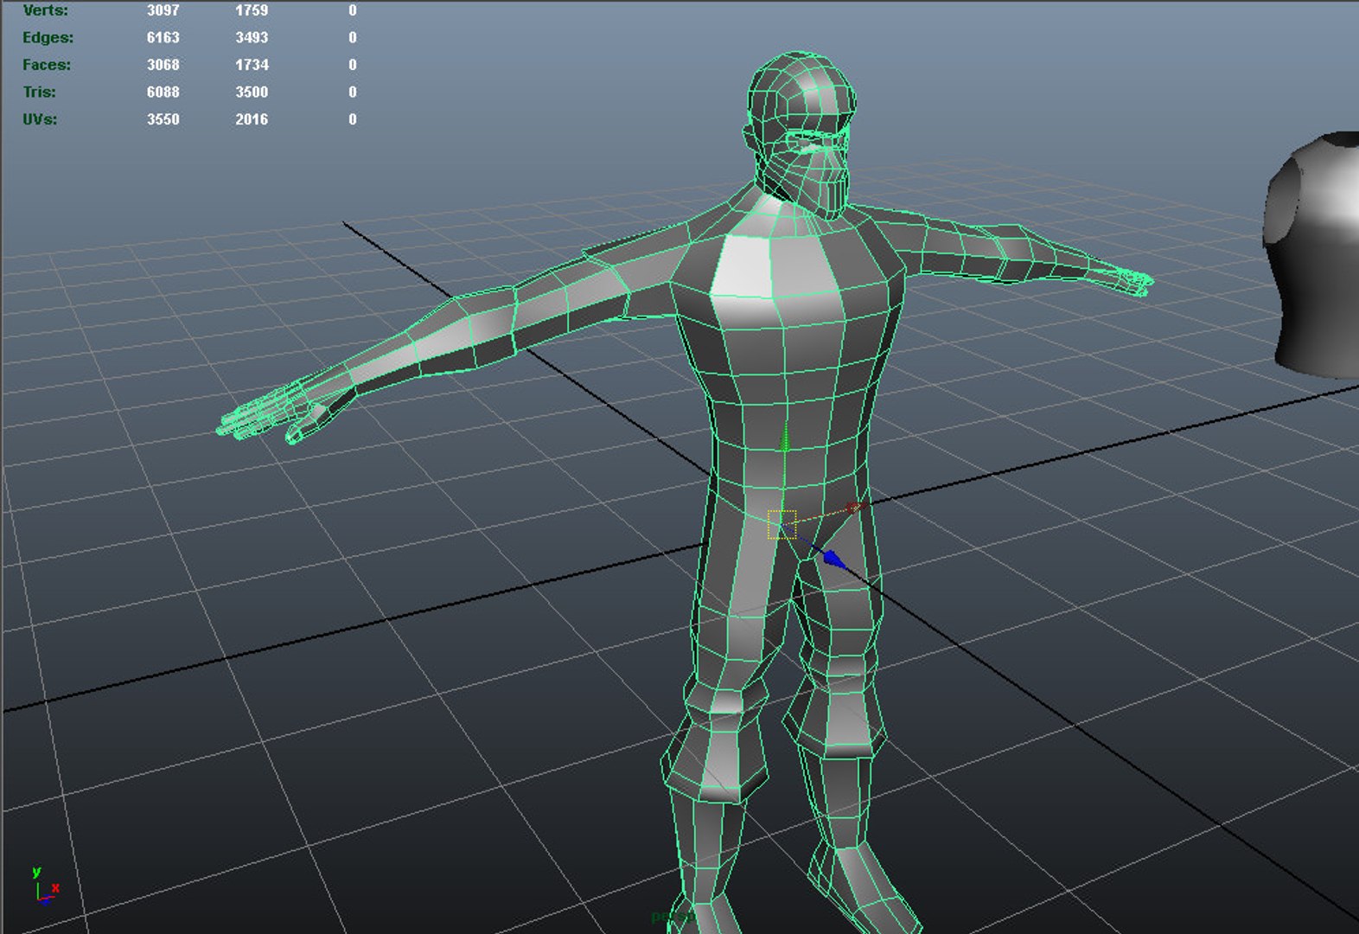
Task: Click the XYZ view axis indicator in the corner
Action: (x=44, y=886)
